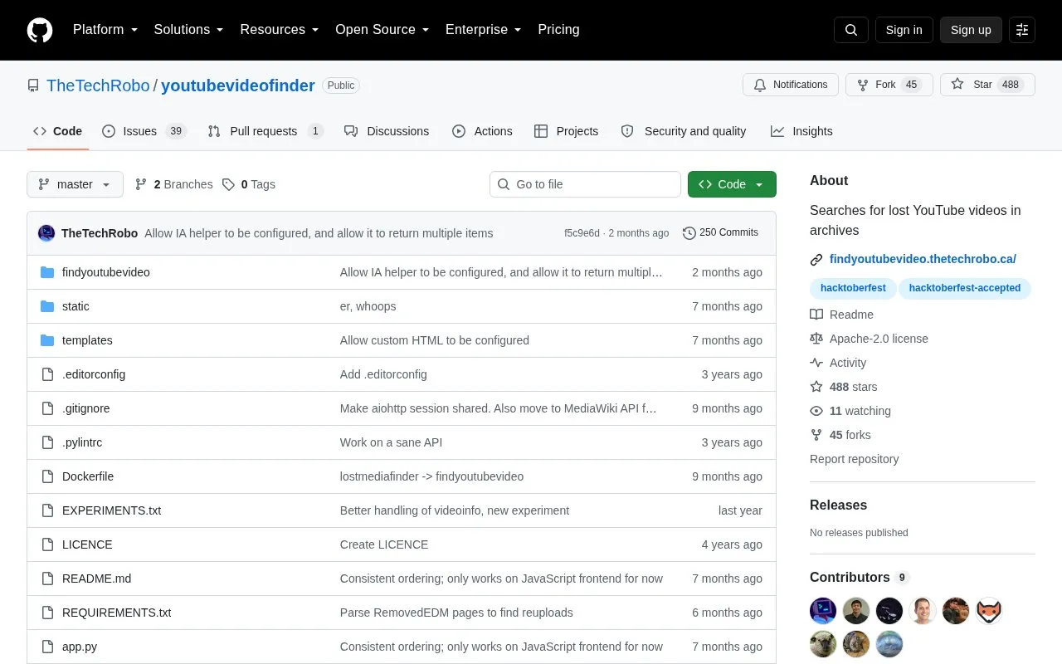Click the Go to file search field

tap(585, 184)
